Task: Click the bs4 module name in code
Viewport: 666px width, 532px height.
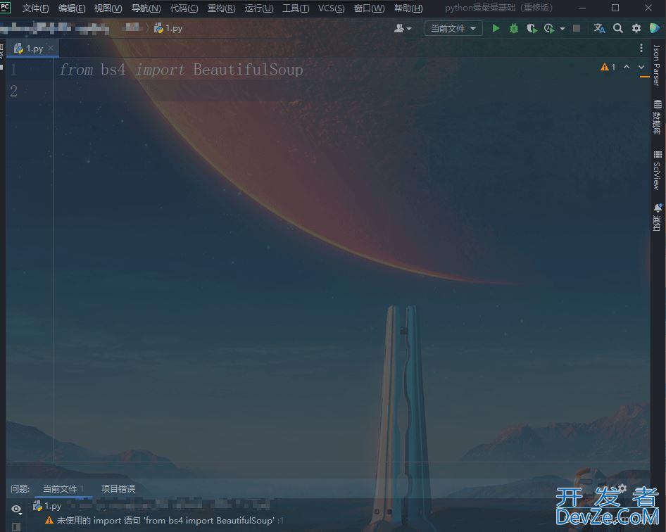Action: pyautogui.click(x=113, y=69)
